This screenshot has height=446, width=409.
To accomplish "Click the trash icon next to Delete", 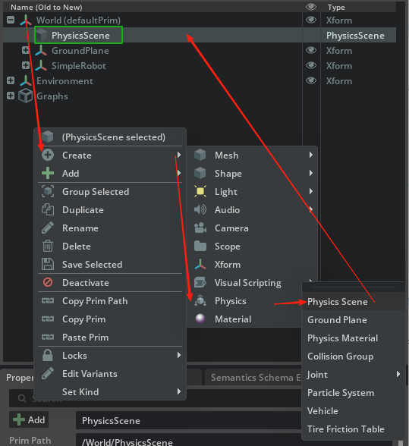I will point(48,246).
